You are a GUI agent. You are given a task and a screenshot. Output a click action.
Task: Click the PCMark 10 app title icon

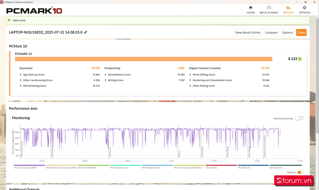(2, 2)
